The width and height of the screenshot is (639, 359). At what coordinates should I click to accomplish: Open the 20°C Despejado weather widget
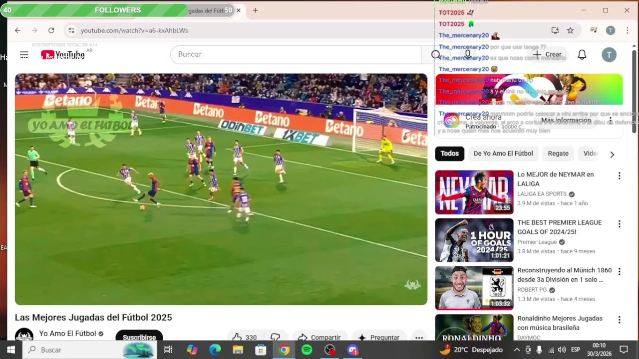click(471, 350)
